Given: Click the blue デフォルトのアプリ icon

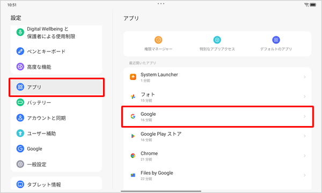Looking at the screenshot, I should point(276,40).
